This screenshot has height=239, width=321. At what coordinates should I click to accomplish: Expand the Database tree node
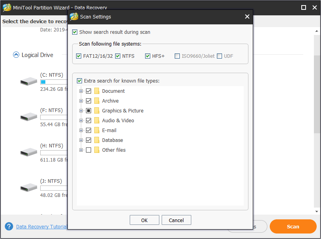pos(81,140)
